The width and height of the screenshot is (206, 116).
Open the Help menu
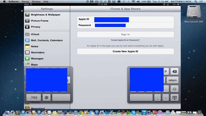pos(46,1)
